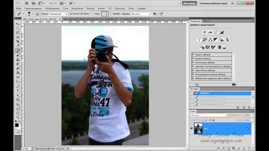
Task: Add a Channel Mixer adjustment
Action: pyautogui.click(x=227, y=40)
